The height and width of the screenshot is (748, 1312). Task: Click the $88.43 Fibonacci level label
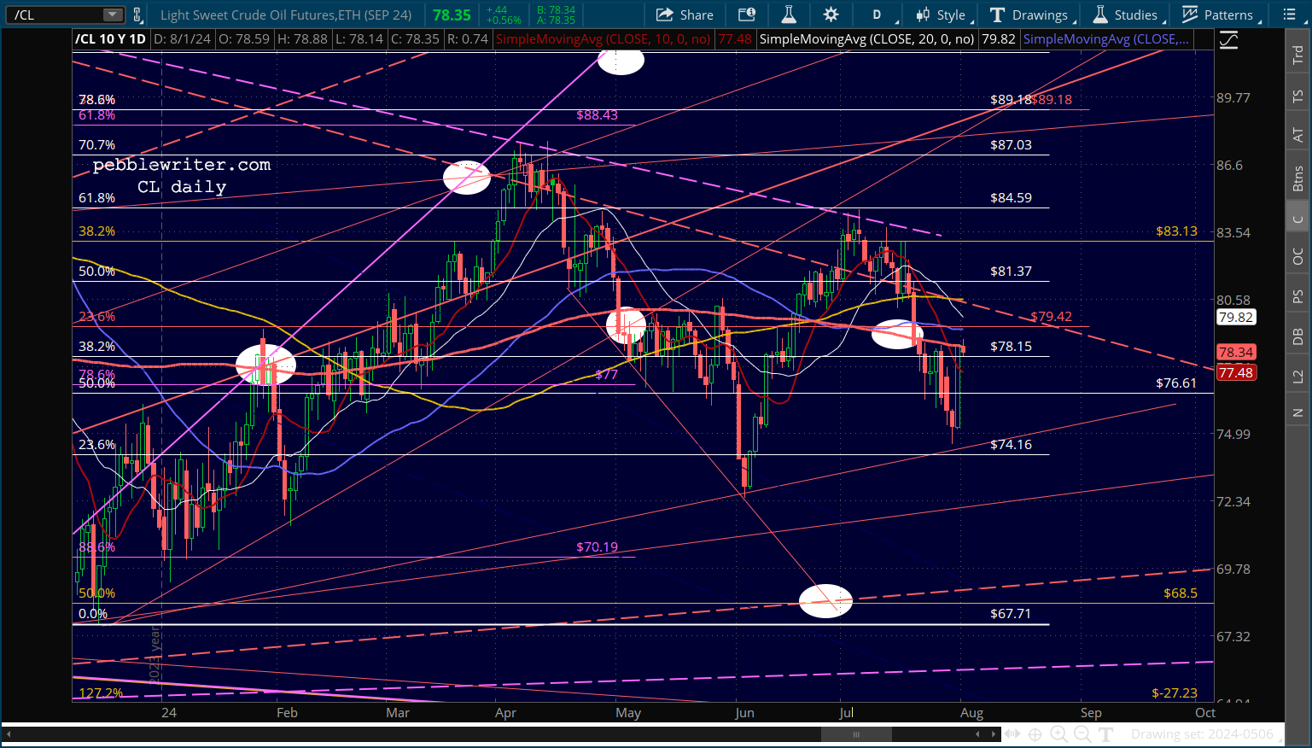(597, 114)
